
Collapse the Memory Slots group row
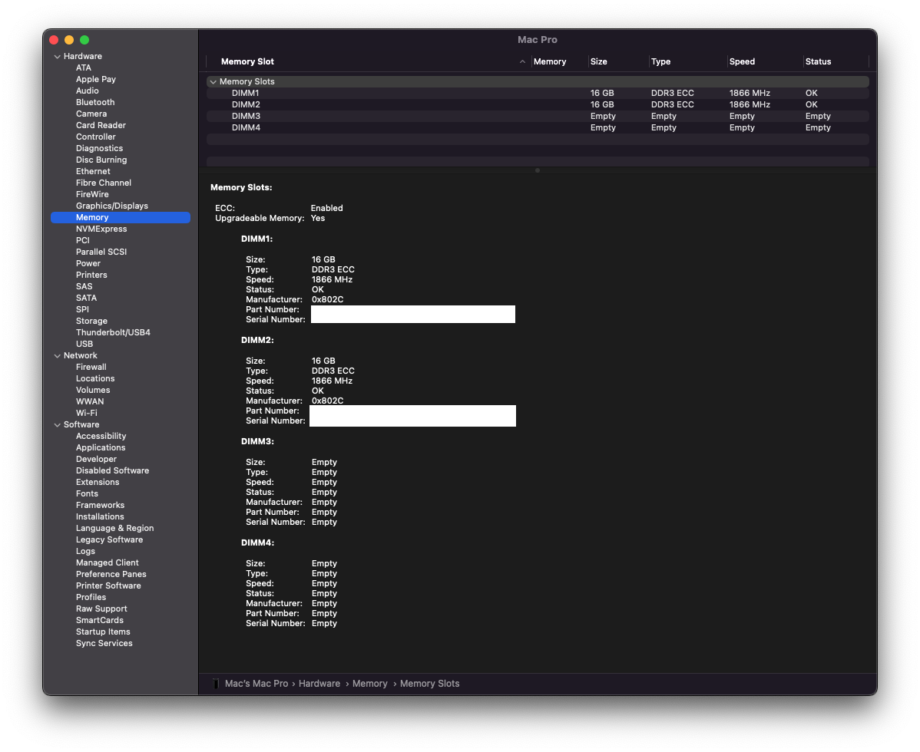213,82
